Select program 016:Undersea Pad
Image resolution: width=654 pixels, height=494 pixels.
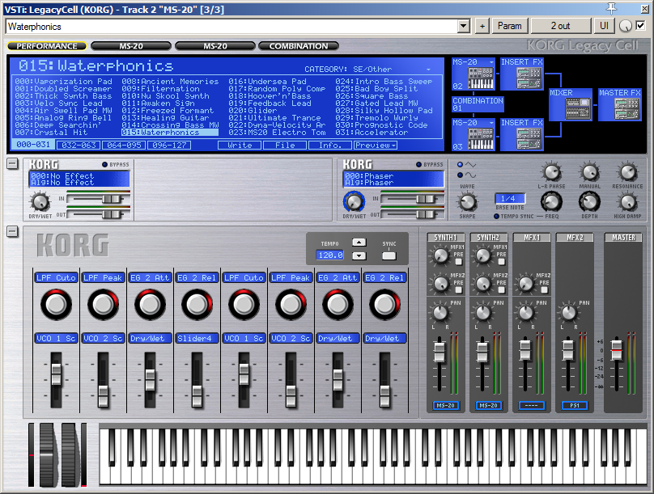268,82
